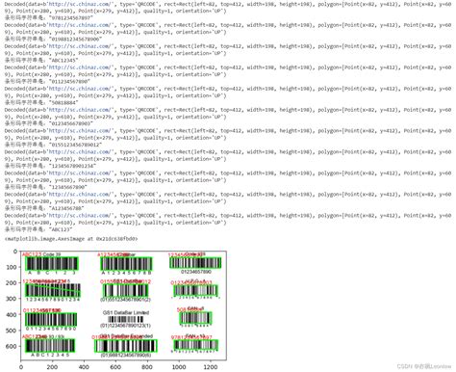Click the barcode string line "9781234567897"
The height and width of the screenshot is (372, 456).
pos(49,18)
